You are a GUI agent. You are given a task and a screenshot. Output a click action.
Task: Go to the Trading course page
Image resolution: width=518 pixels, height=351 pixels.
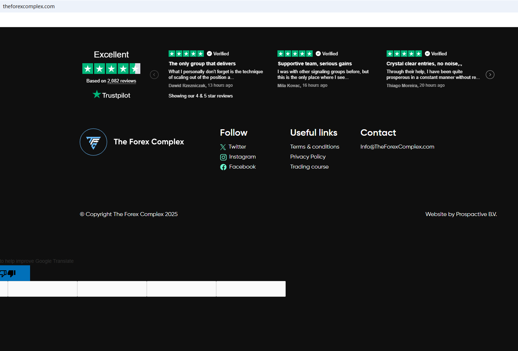point(309,167)
